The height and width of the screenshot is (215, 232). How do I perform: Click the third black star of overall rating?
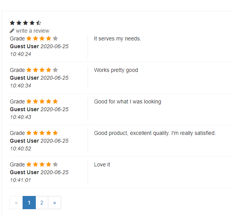click(25, 23)
